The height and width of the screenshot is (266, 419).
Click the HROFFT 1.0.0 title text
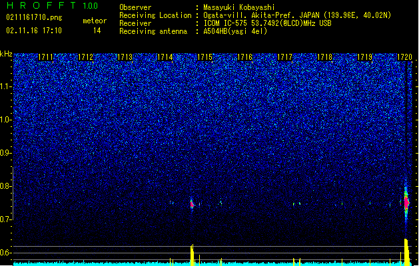click(x=52, y=5)
